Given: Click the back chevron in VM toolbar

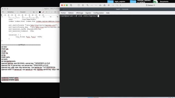Looking at the screenshot, I should pyautogui.click(x=121, y=5).
